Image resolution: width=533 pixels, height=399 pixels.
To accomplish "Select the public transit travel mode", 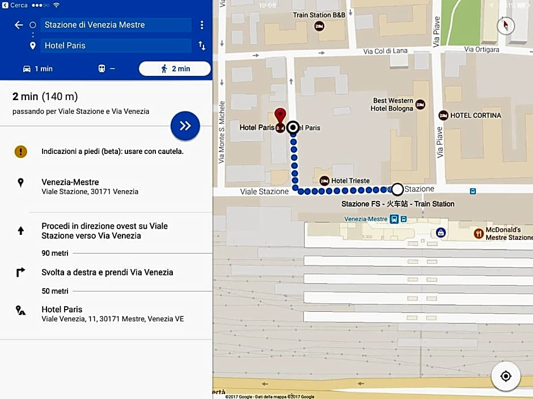I will pyautogui.click(x=107, y=68).
